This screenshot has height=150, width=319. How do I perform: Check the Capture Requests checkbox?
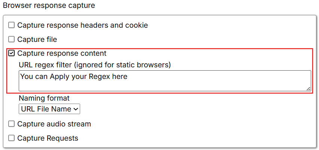[12, 138]
